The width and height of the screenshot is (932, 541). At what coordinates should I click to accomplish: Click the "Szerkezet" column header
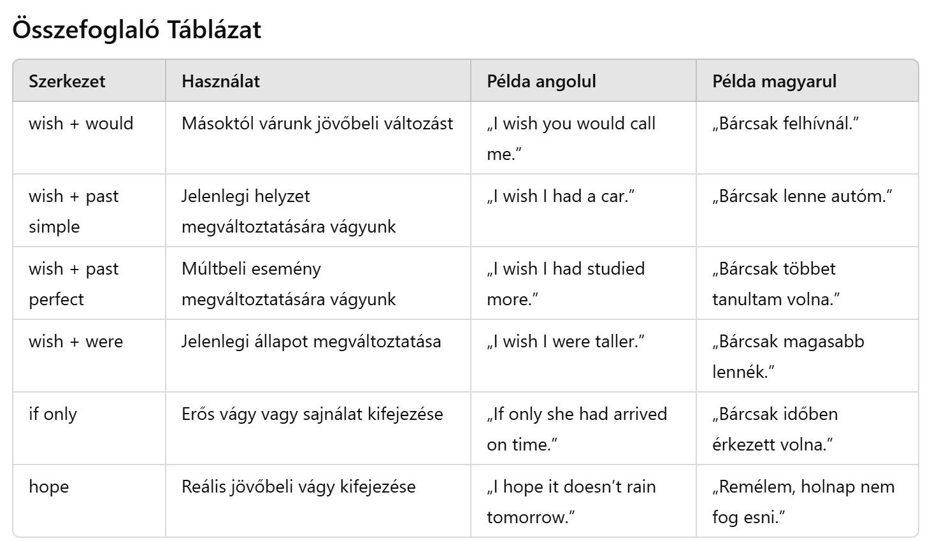67,81
